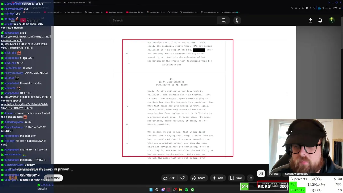The width and height of the screenshot is (343, 193).
Task: Click chat username airiella
Action: tap(8, 24)
